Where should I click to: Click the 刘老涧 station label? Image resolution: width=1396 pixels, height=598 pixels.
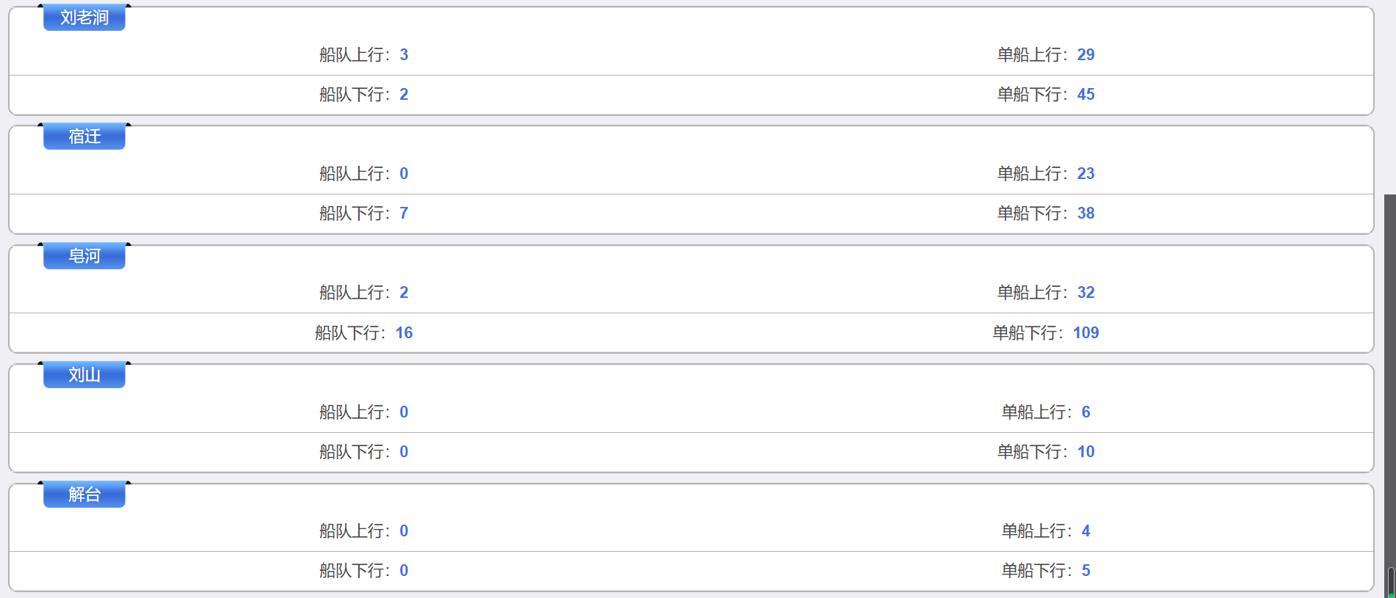(84, 18)
